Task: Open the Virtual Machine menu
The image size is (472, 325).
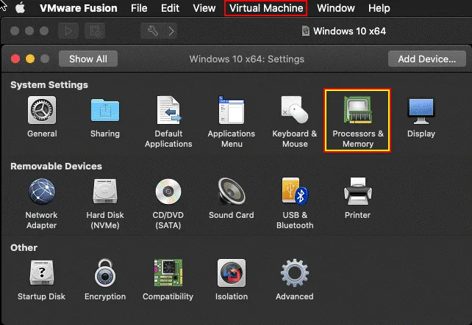Action: [265, 8]
